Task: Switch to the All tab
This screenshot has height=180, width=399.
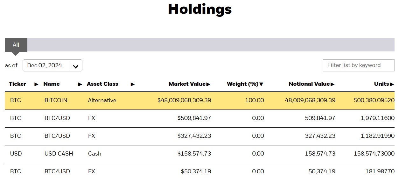Action: pos(16,45)
